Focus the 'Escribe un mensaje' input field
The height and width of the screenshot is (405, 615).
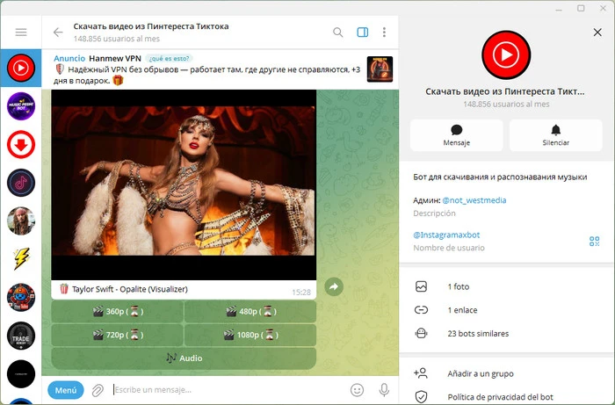(228, 390)
